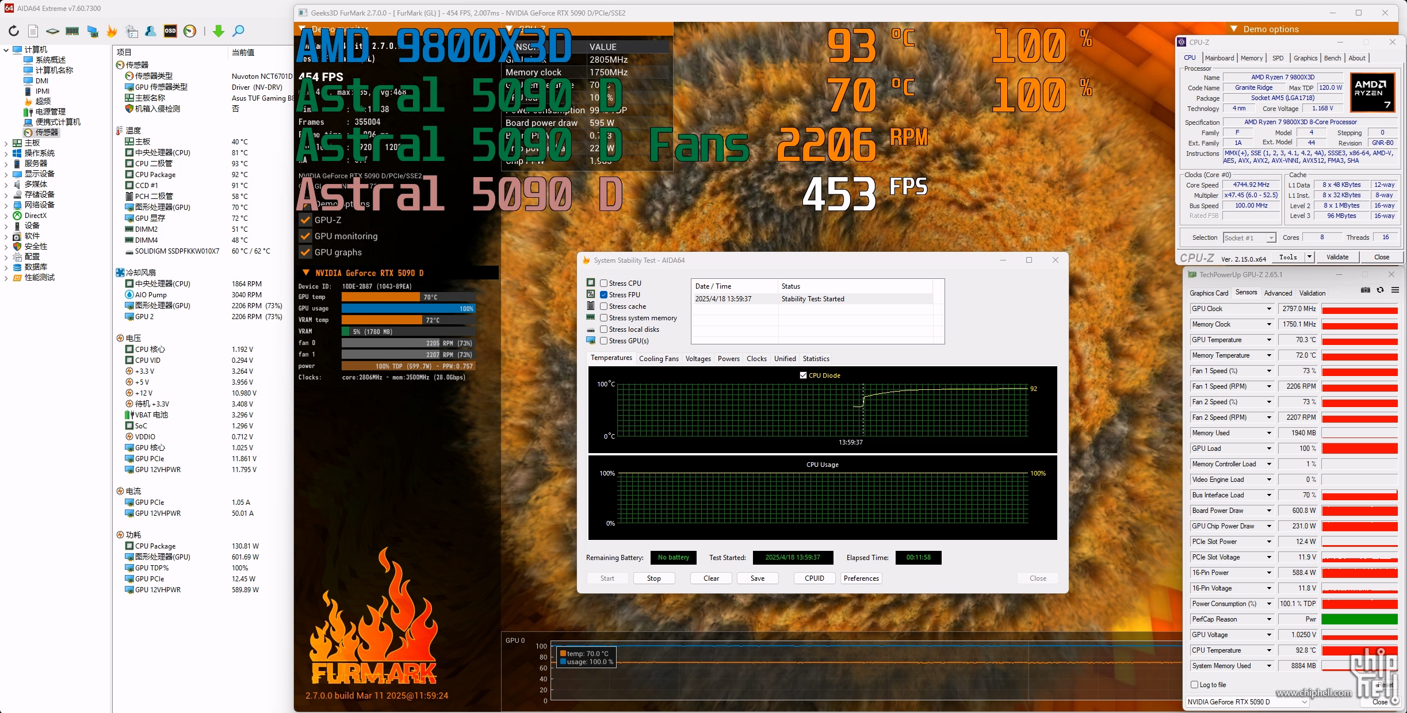
Task: Stop the running stability test
Action: click(x=653, y=578)
